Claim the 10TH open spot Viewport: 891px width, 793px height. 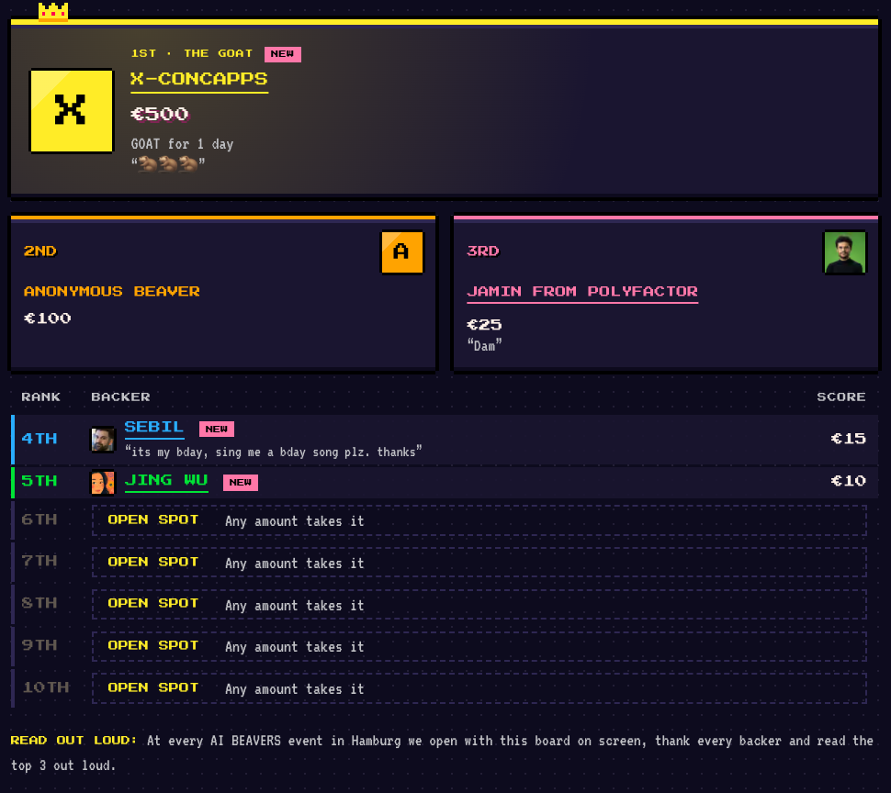tap(479, 688)
